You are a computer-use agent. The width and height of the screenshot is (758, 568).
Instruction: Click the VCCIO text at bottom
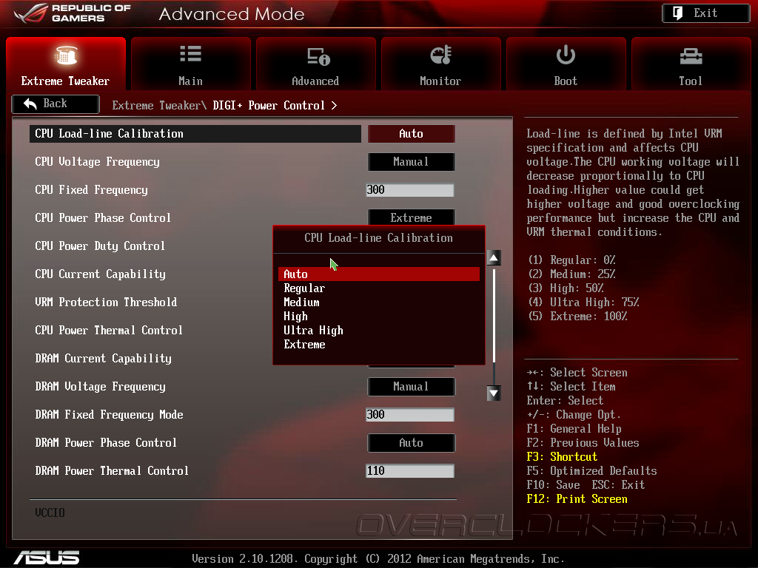coord(50,513)
